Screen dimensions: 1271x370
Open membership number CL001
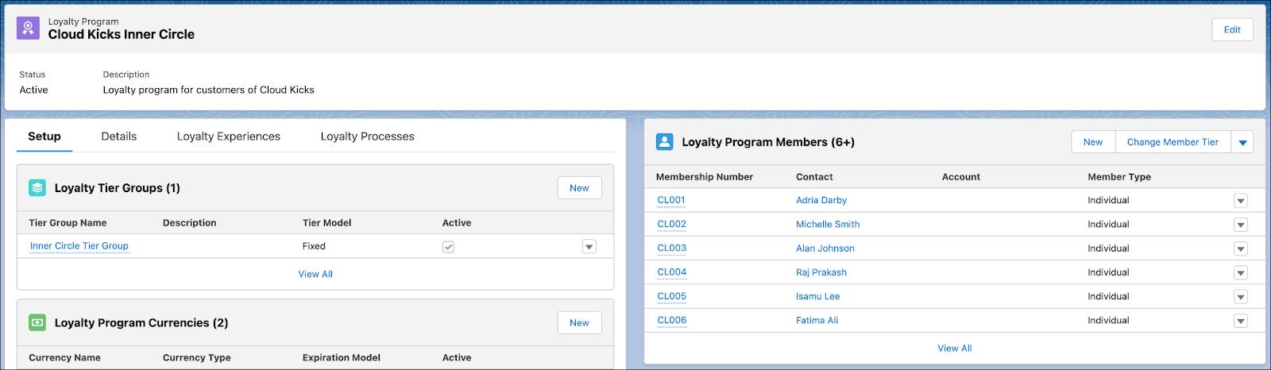pyautogui.click(x=671, y=200)
